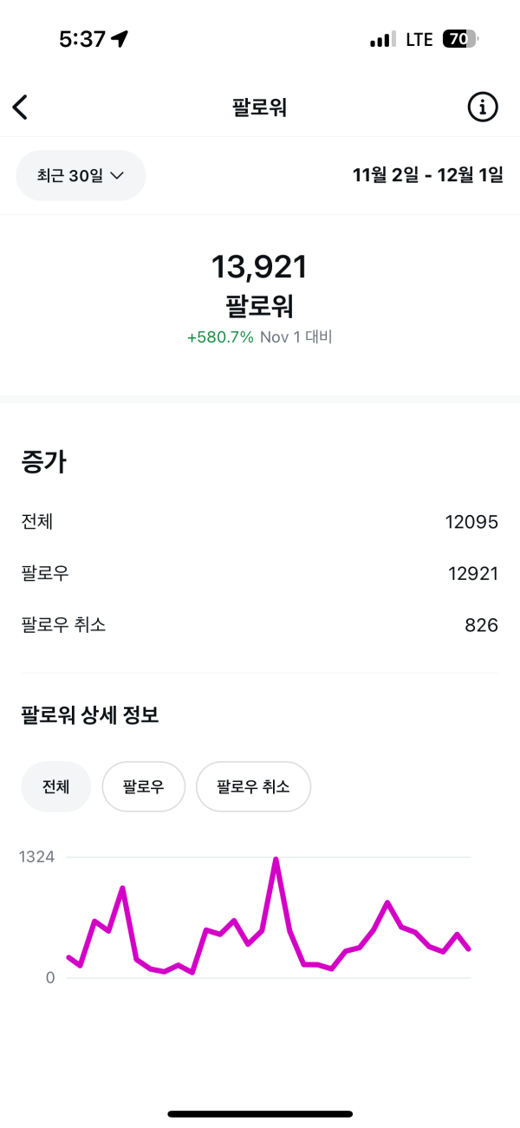Tap the 팔로워 page title
The image size is (520, 1128).
(x=259, y=108)
